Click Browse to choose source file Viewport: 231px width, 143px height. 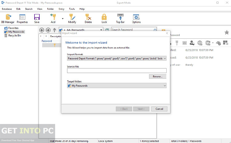(157, 76)
